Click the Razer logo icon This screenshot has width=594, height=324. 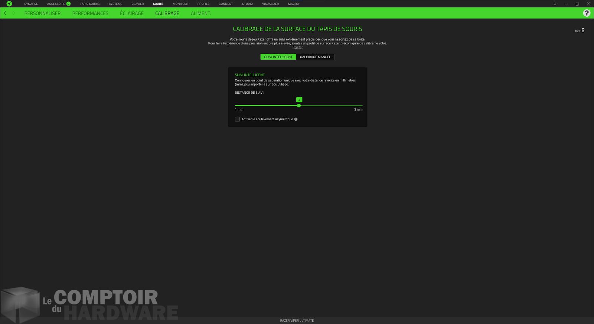pyautogui.click(x=9, y=4)
